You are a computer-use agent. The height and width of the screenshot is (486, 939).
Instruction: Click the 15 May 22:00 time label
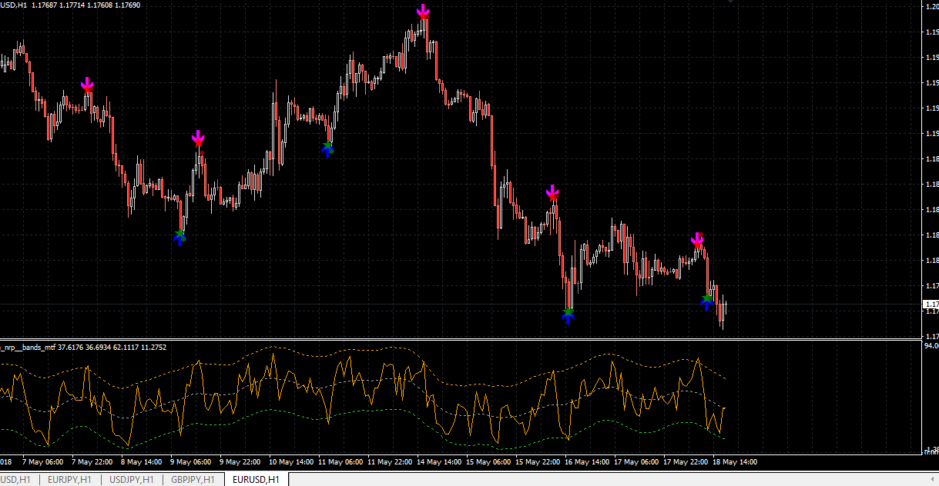538,462
